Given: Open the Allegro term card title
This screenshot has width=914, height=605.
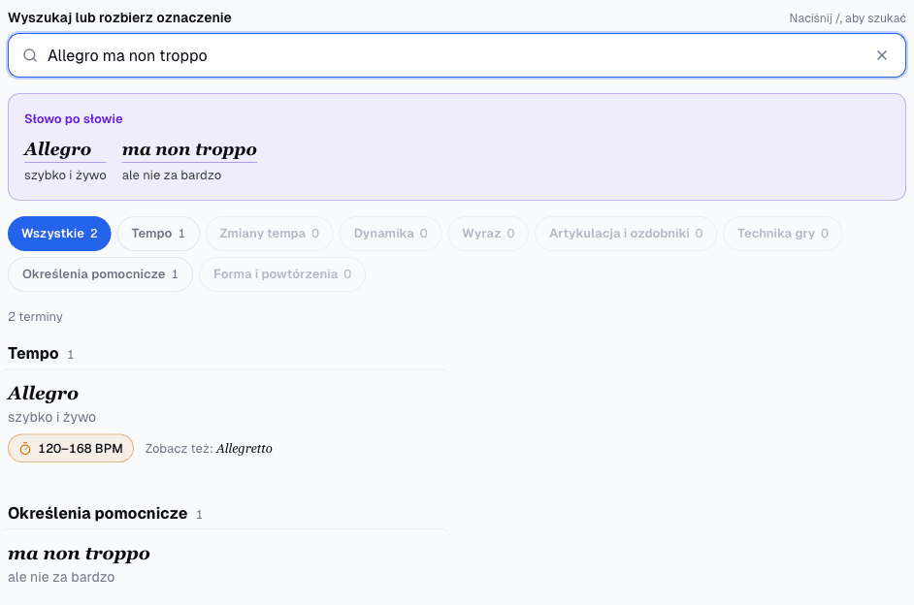Looking at the screenshot, I should (43, 393).
